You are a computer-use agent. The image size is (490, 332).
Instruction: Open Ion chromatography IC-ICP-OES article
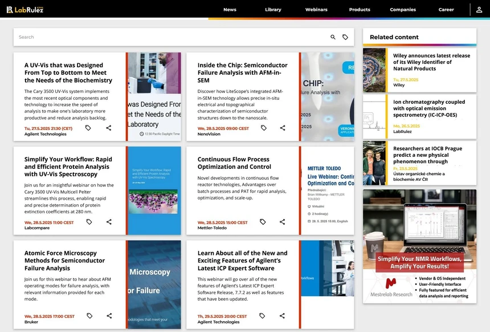click(429, 108)
